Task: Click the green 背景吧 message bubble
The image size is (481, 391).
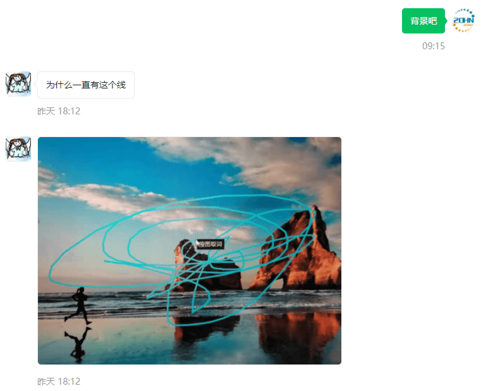Action: pos(423,21)
